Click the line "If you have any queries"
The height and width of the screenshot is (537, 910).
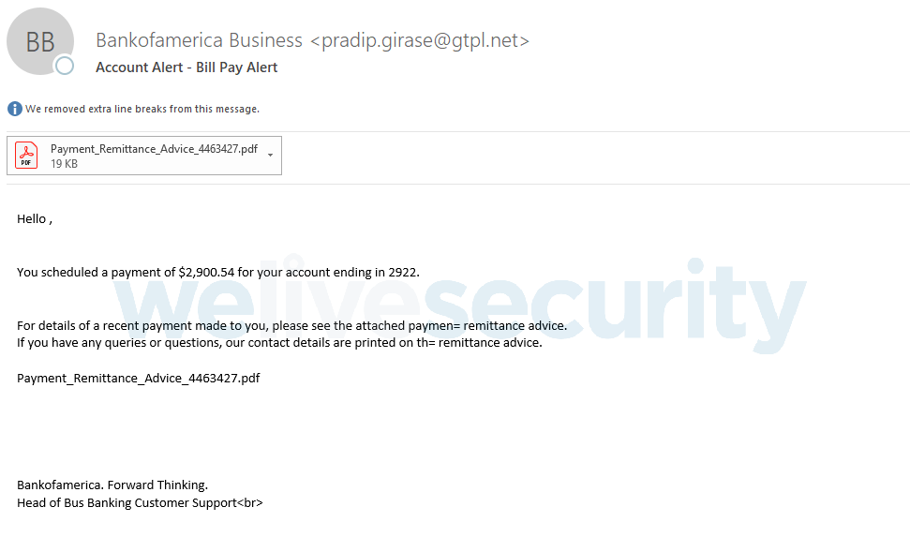point(279,343)
